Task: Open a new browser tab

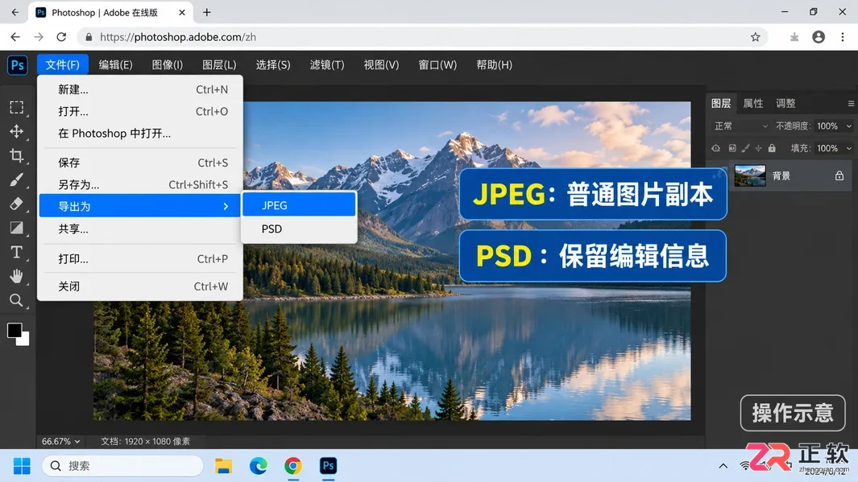Action: [207, 12]
